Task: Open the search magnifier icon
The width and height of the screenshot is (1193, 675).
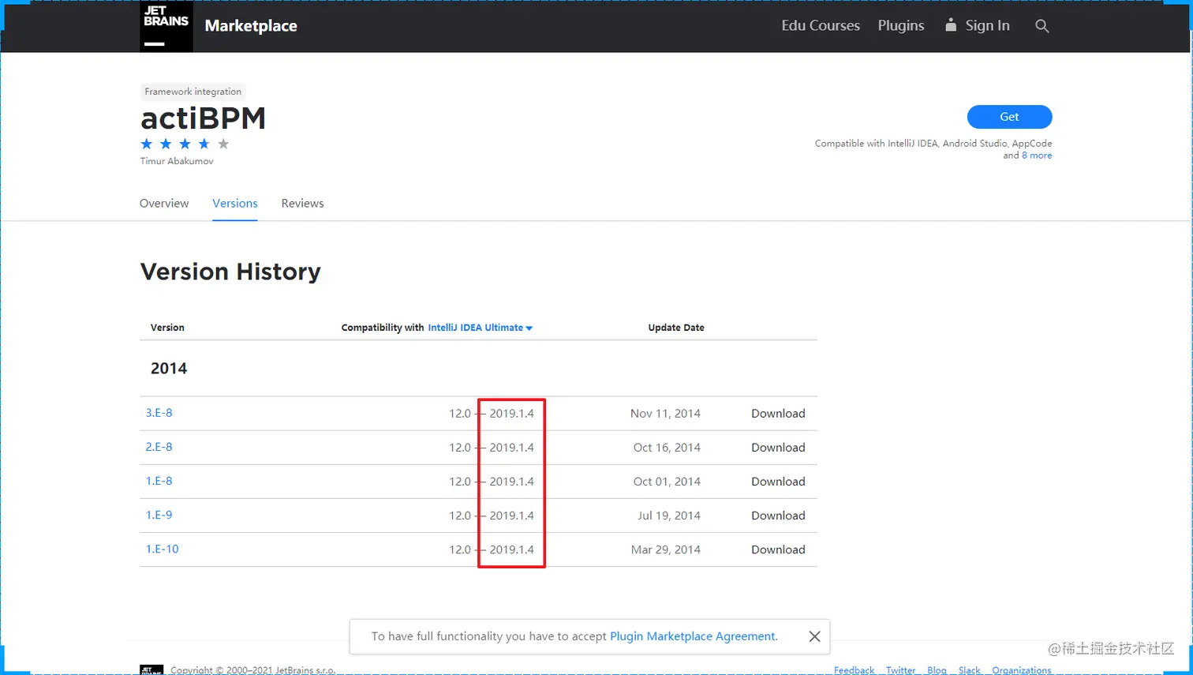Action: pos(1042,26)
